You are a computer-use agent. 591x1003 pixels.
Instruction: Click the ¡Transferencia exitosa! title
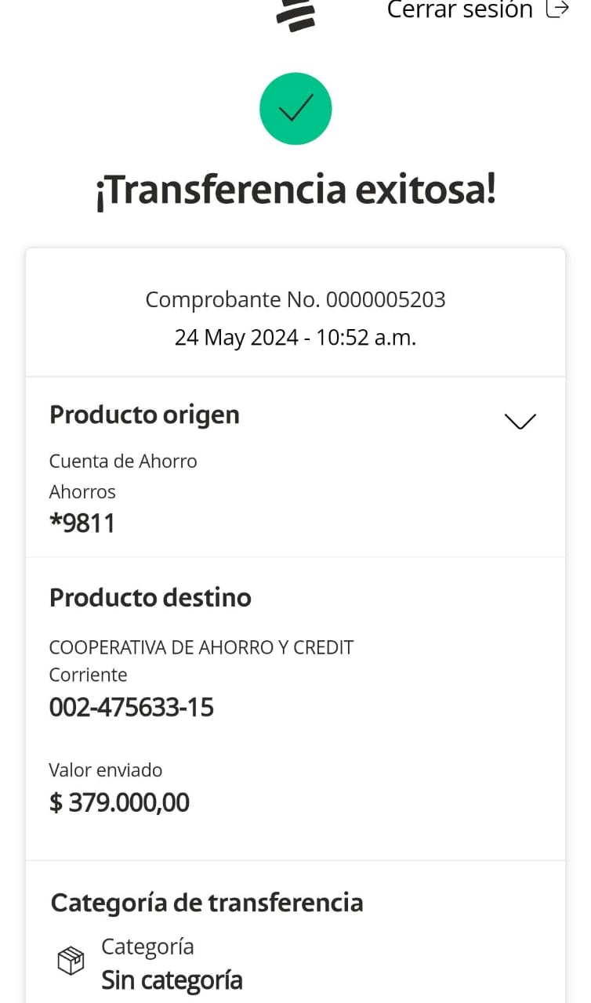pyautogui.click(x=295, y=190)
